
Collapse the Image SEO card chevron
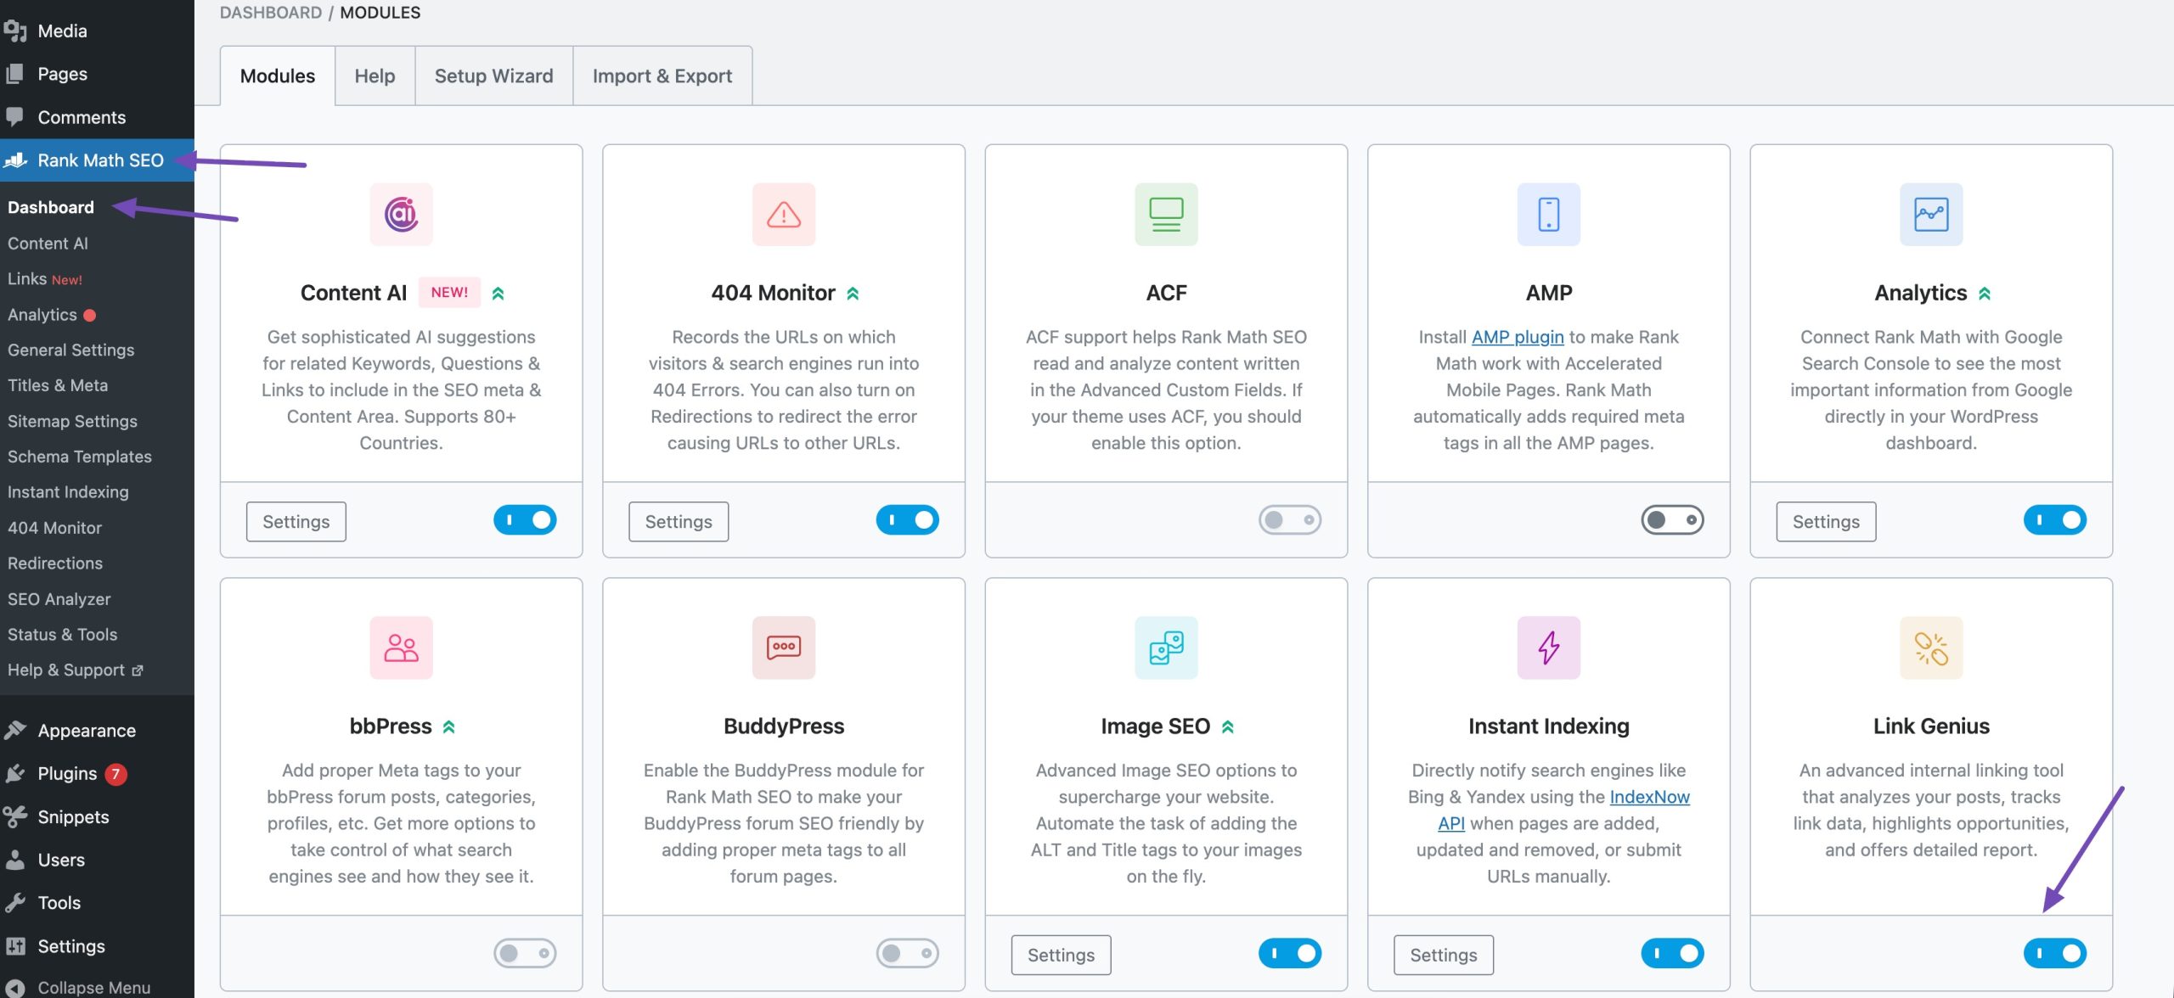[1229, 726]
